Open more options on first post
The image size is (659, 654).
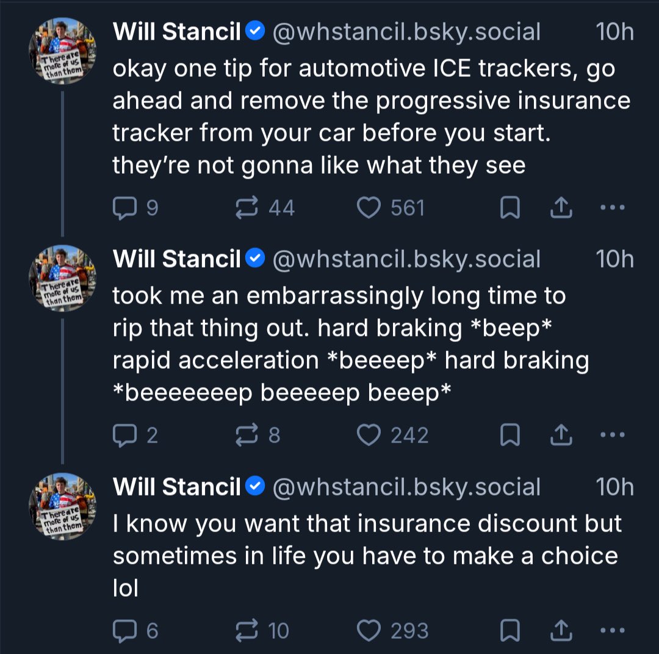coord(613,207)
